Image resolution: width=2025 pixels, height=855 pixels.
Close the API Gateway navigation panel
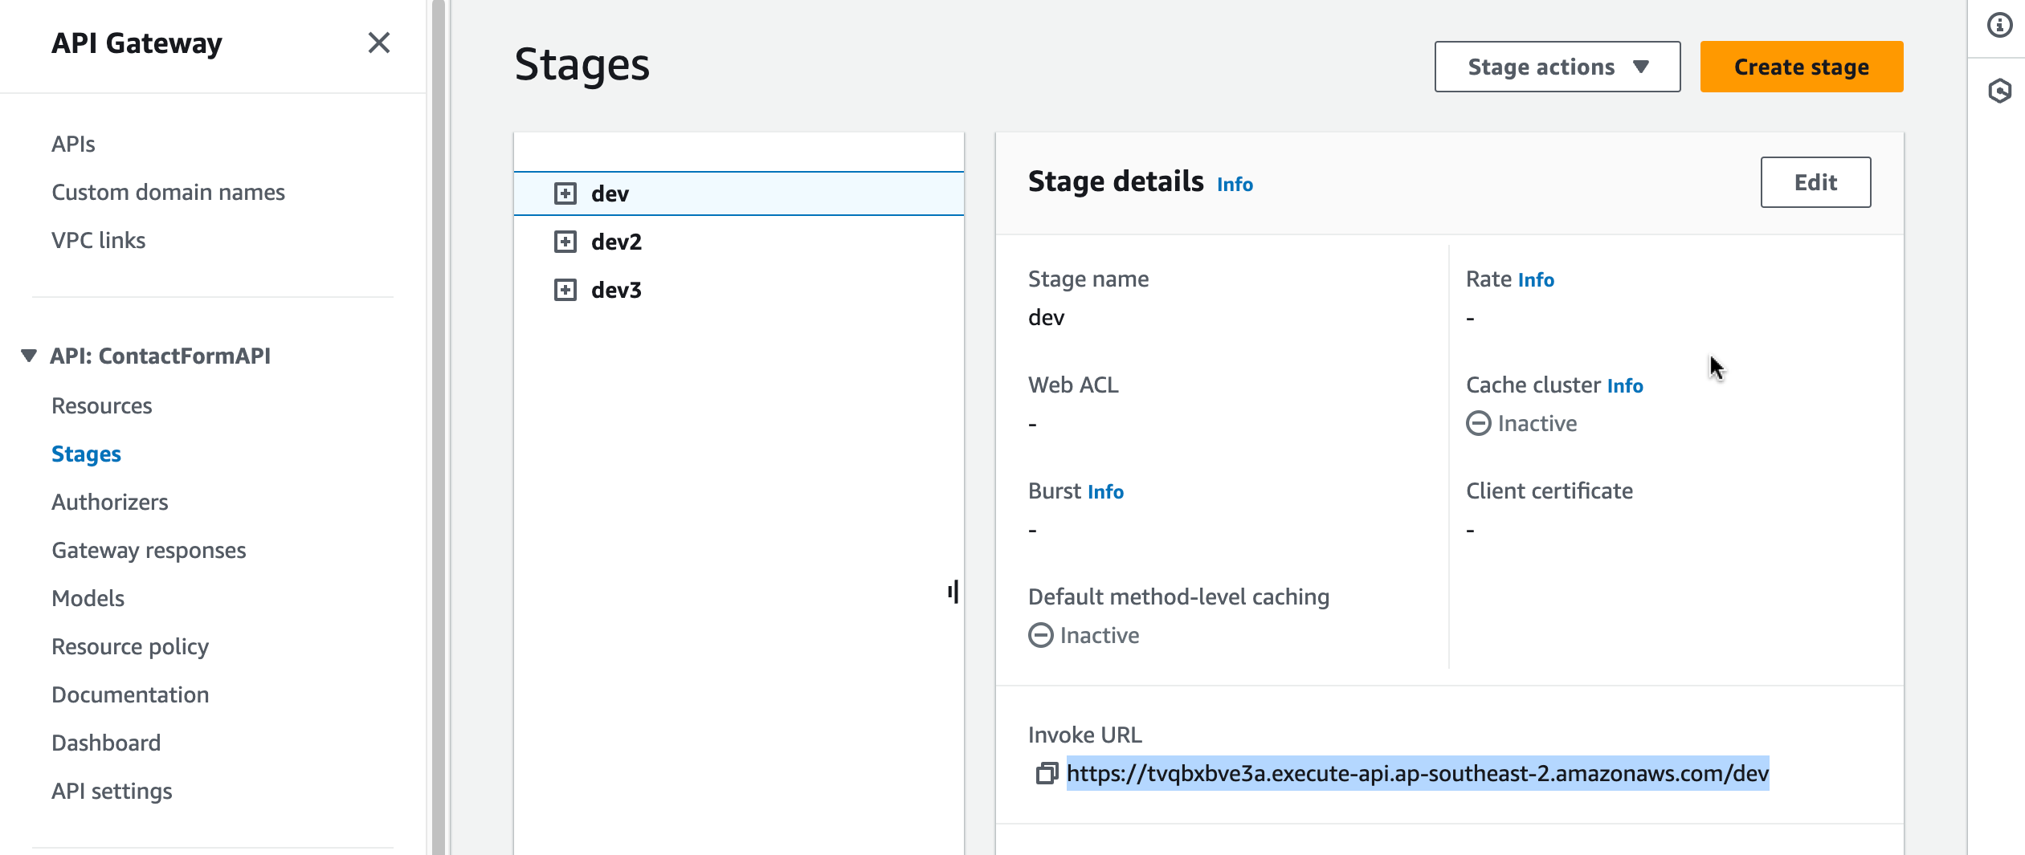point(378,43)
